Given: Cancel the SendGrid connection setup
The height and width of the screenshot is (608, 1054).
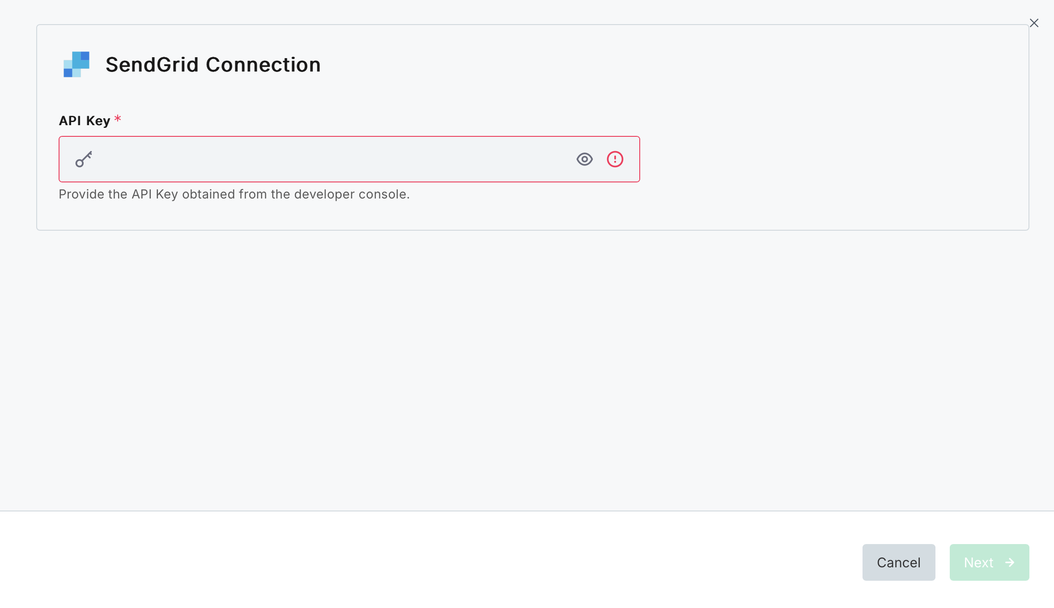Looking at the screenshot, I should click(898, 562).
